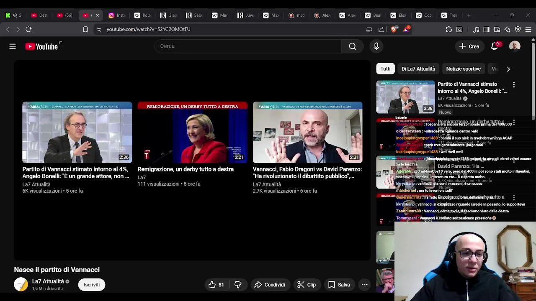Click the browser forward arrow
The width and height of the screenshot is (536, 301).
(x=18, y=29)
